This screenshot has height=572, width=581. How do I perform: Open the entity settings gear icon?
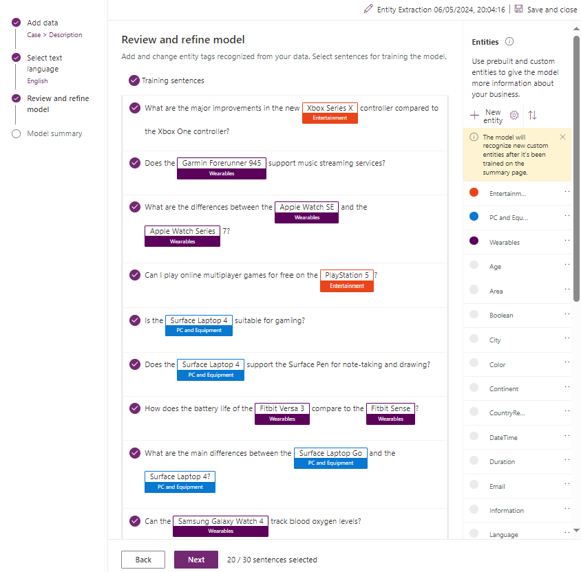coord(514,115)
